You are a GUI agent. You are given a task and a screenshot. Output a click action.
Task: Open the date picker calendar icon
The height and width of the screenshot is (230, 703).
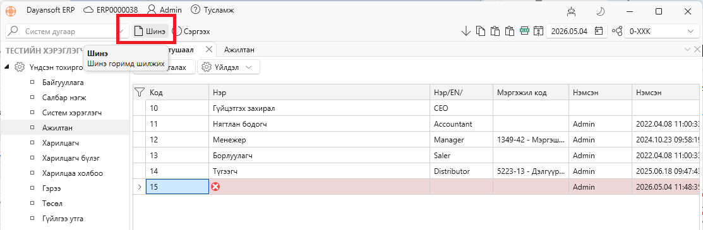599,31
